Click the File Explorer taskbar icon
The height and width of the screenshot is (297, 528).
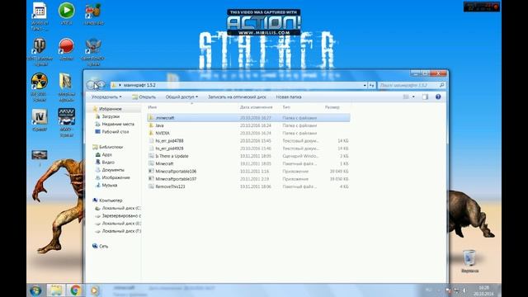[56, 290]
